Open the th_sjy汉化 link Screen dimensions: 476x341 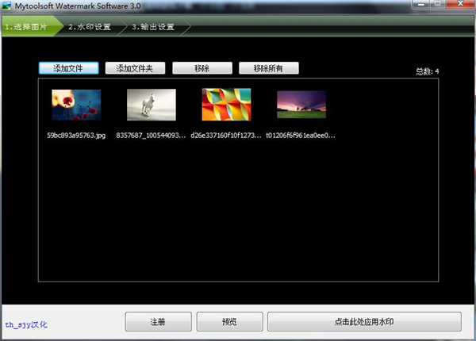pyautogui.click(x=28, y=324)
